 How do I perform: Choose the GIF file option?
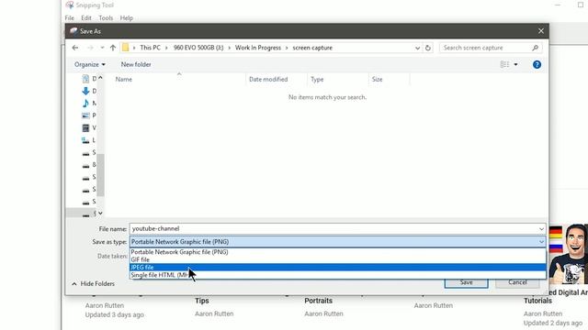(337, 259)
